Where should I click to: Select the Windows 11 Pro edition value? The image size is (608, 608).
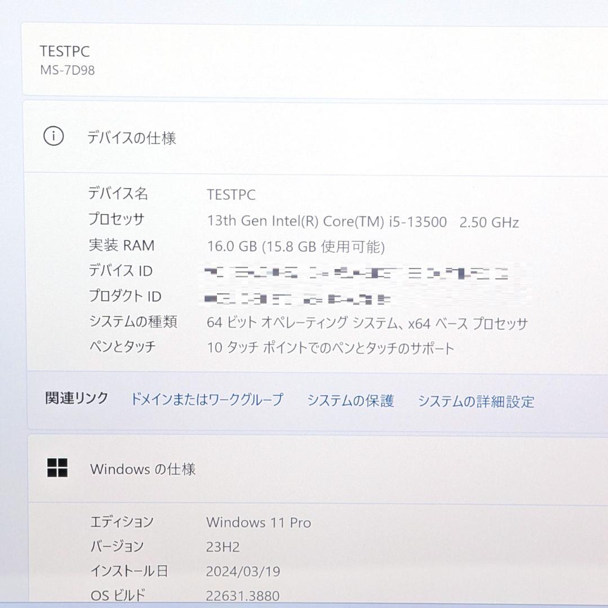tap(259, 522)
